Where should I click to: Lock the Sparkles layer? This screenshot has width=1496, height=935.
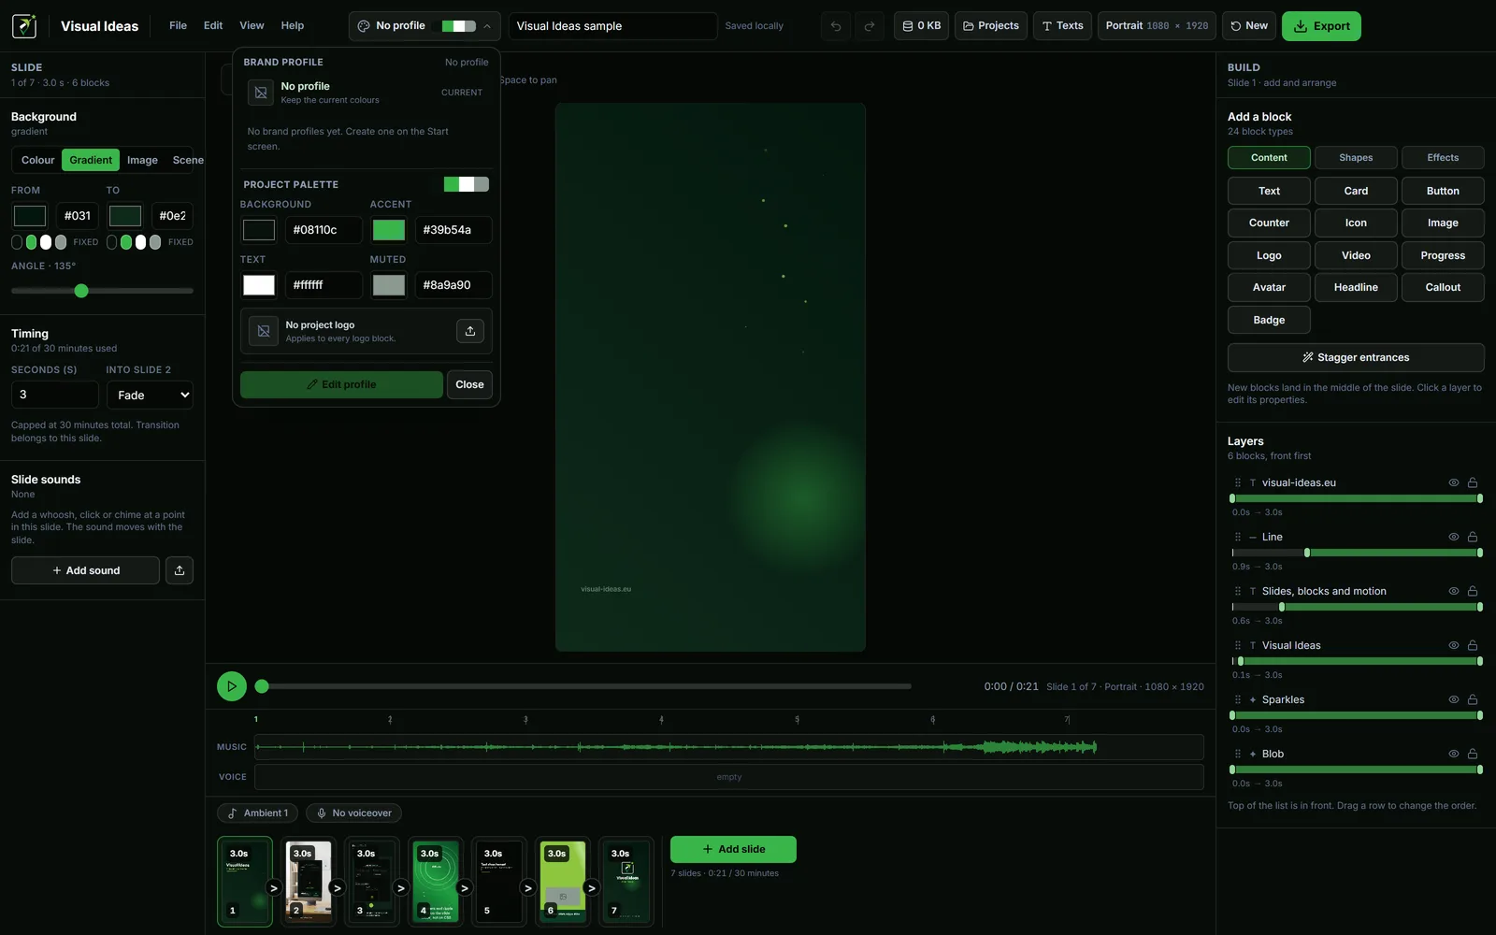click(x=1473, y=699)
